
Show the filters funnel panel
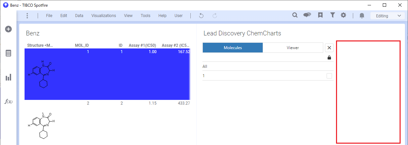click(332, 15)
